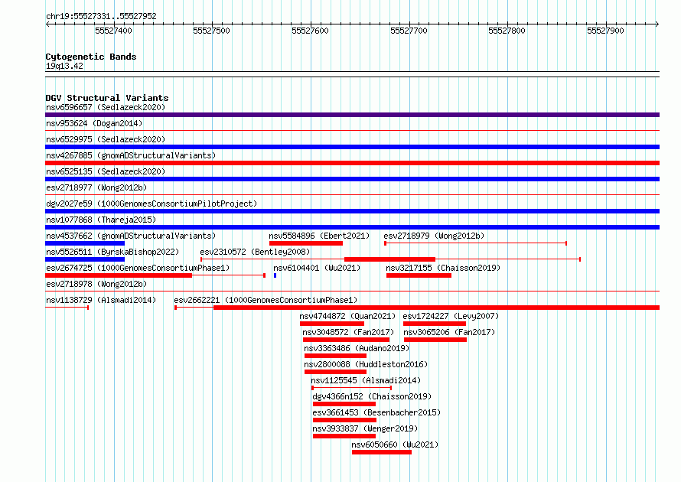Image resolution: width=681 pixels, height=482 pixels.
Task: Click esv2662221 (1000GenomesConsortiumPhase1) label
Action: click(x=266, y=300)
